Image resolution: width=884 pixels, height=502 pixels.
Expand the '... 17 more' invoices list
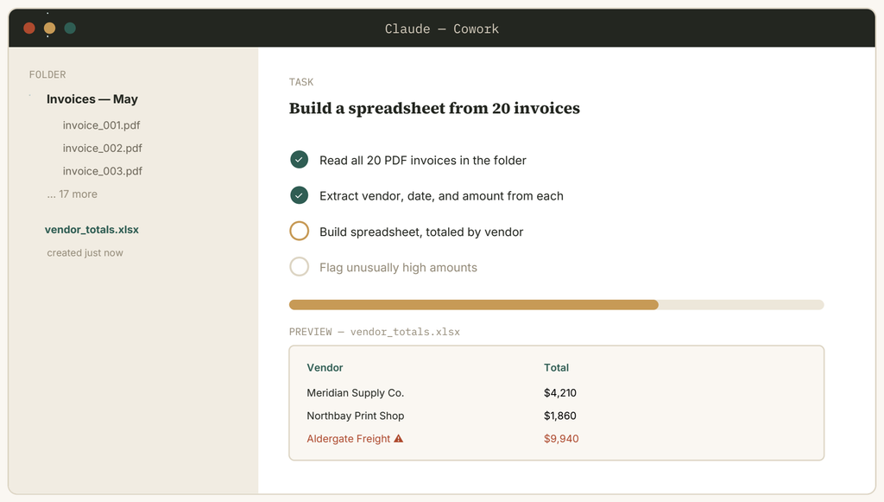[73, 194]
